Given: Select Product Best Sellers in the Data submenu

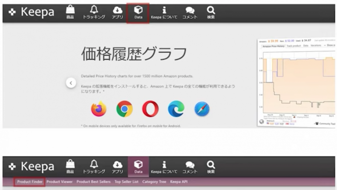Looking at the screenshot, I should [x=93, y=182].
